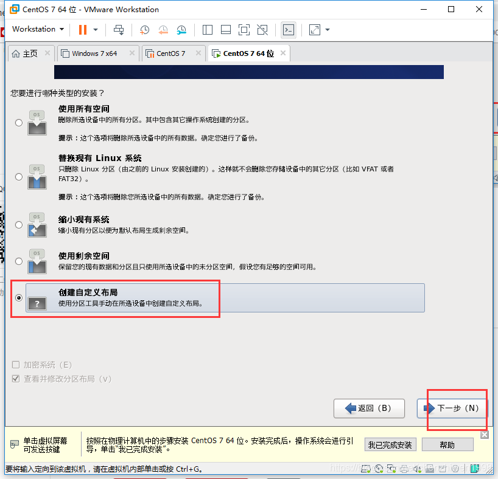Close the CentOS 7 64 位 tab
Screen dimensions: 498x479
283,53
